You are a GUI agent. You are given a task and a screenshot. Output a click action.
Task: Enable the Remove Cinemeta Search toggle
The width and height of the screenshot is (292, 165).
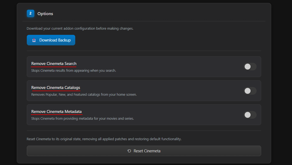point(250,67)
